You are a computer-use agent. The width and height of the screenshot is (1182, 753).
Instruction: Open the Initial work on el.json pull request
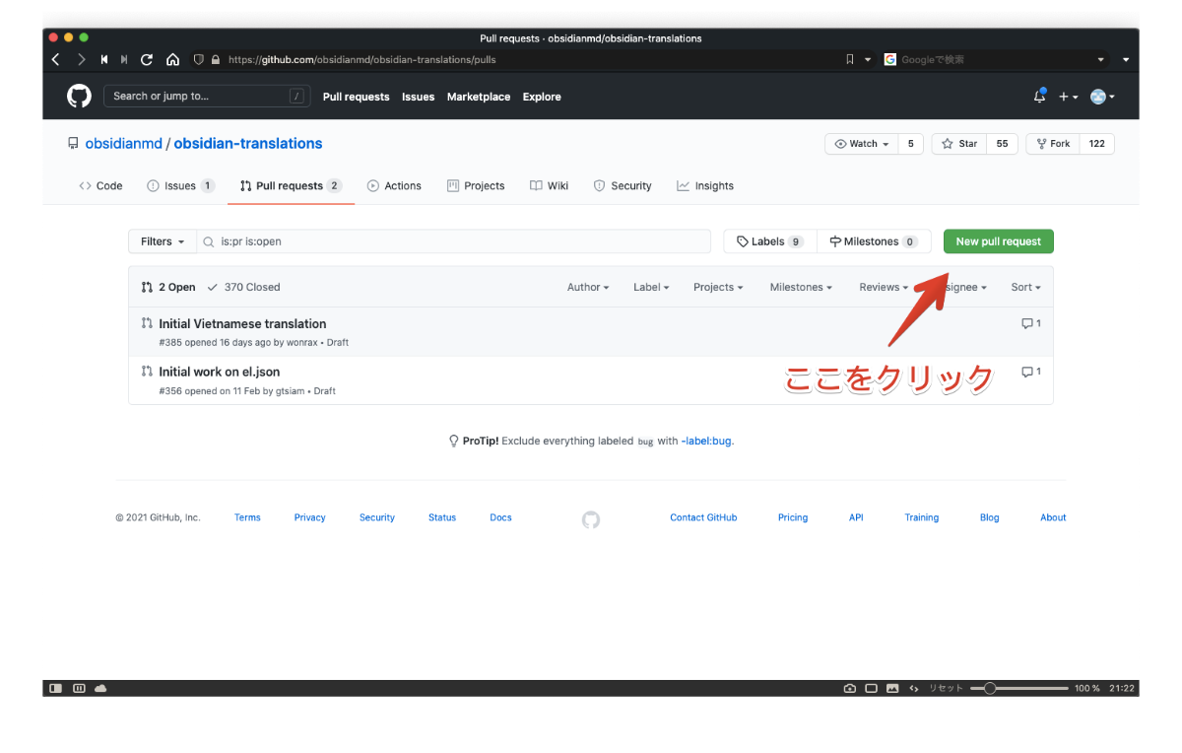pos(219,372)
